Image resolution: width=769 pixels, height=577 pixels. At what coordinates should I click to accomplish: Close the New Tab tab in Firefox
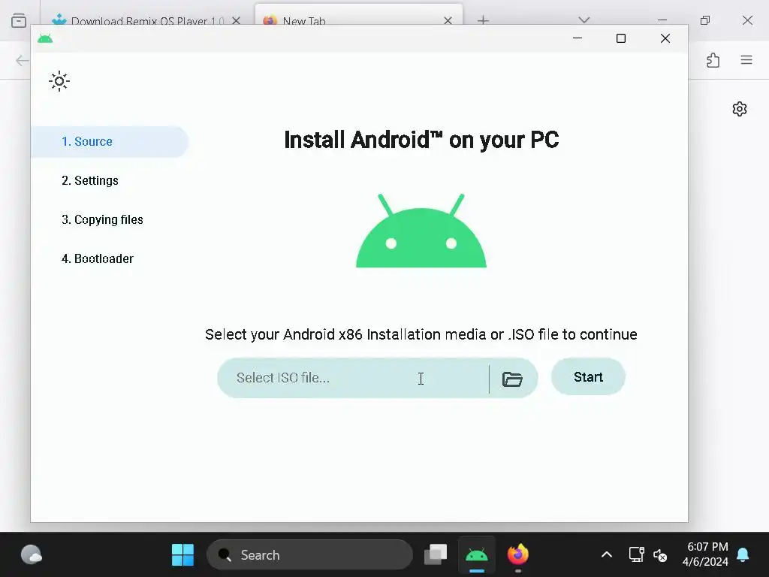pyautogui.click(x=448, y=20)
